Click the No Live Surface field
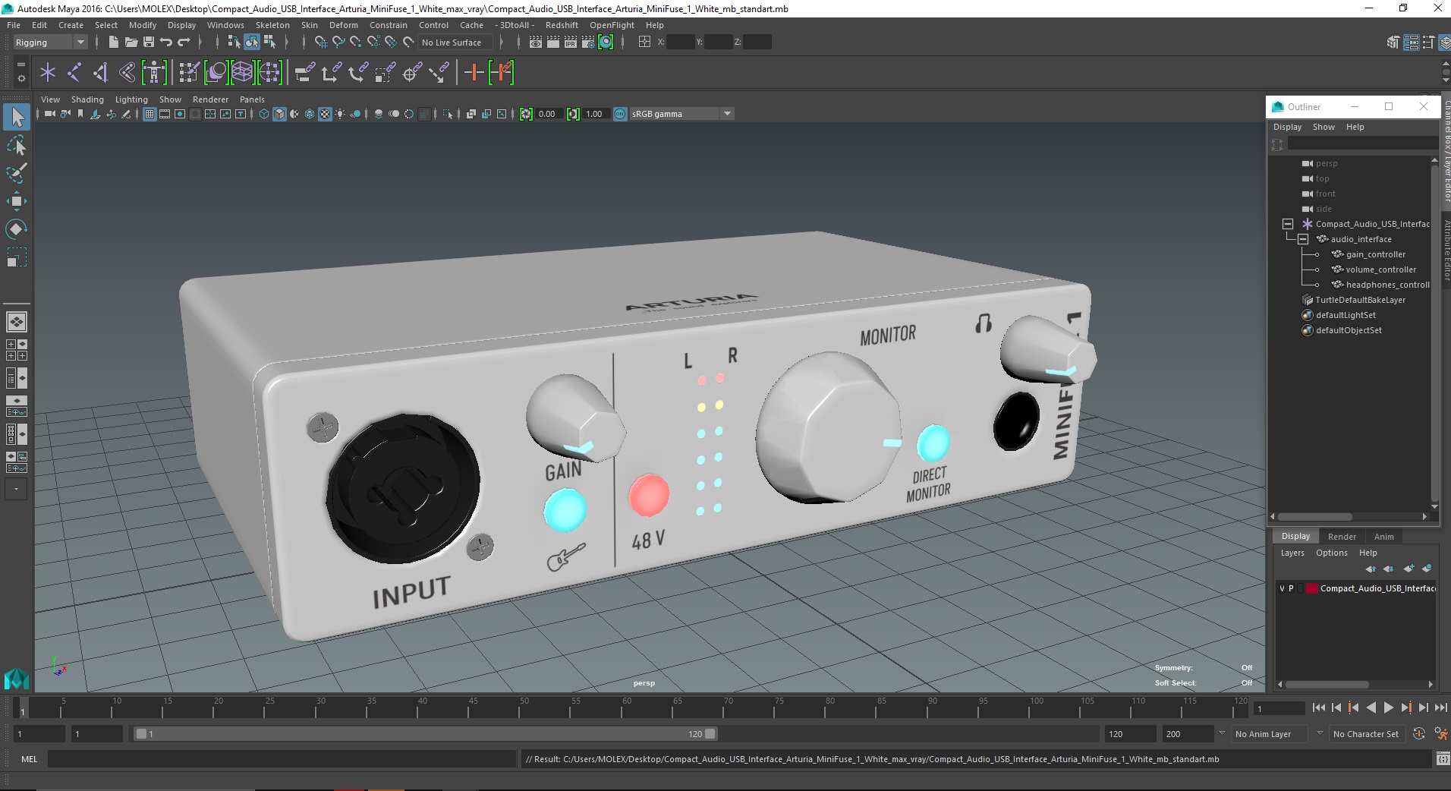 click(455, 43)
